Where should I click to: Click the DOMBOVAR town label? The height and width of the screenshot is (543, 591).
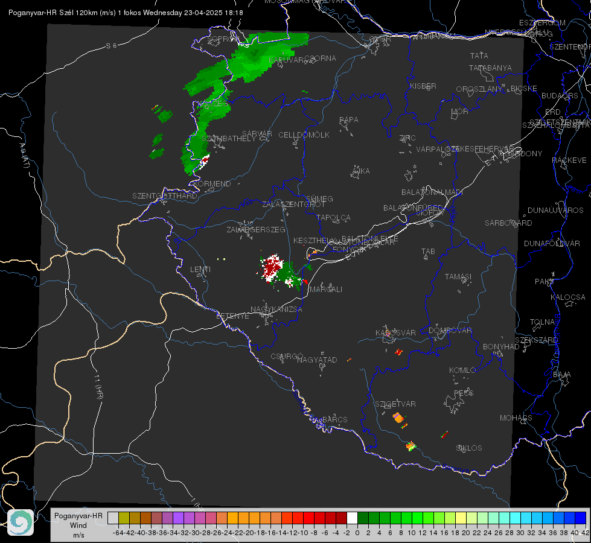click(x=450, y=331)
